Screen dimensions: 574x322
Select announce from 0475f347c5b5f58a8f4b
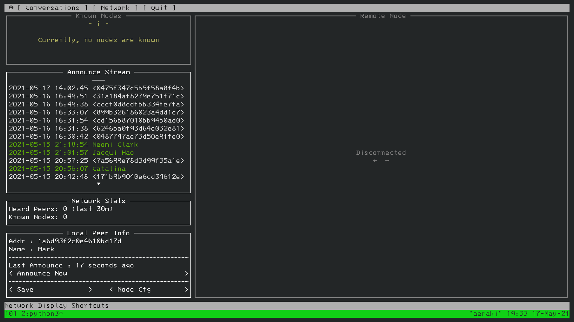click(x=96, y=88)
